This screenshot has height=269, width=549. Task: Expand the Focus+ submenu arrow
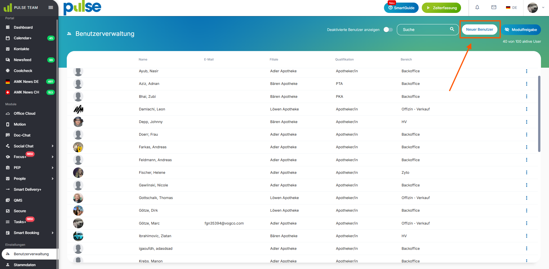[52, 157]
